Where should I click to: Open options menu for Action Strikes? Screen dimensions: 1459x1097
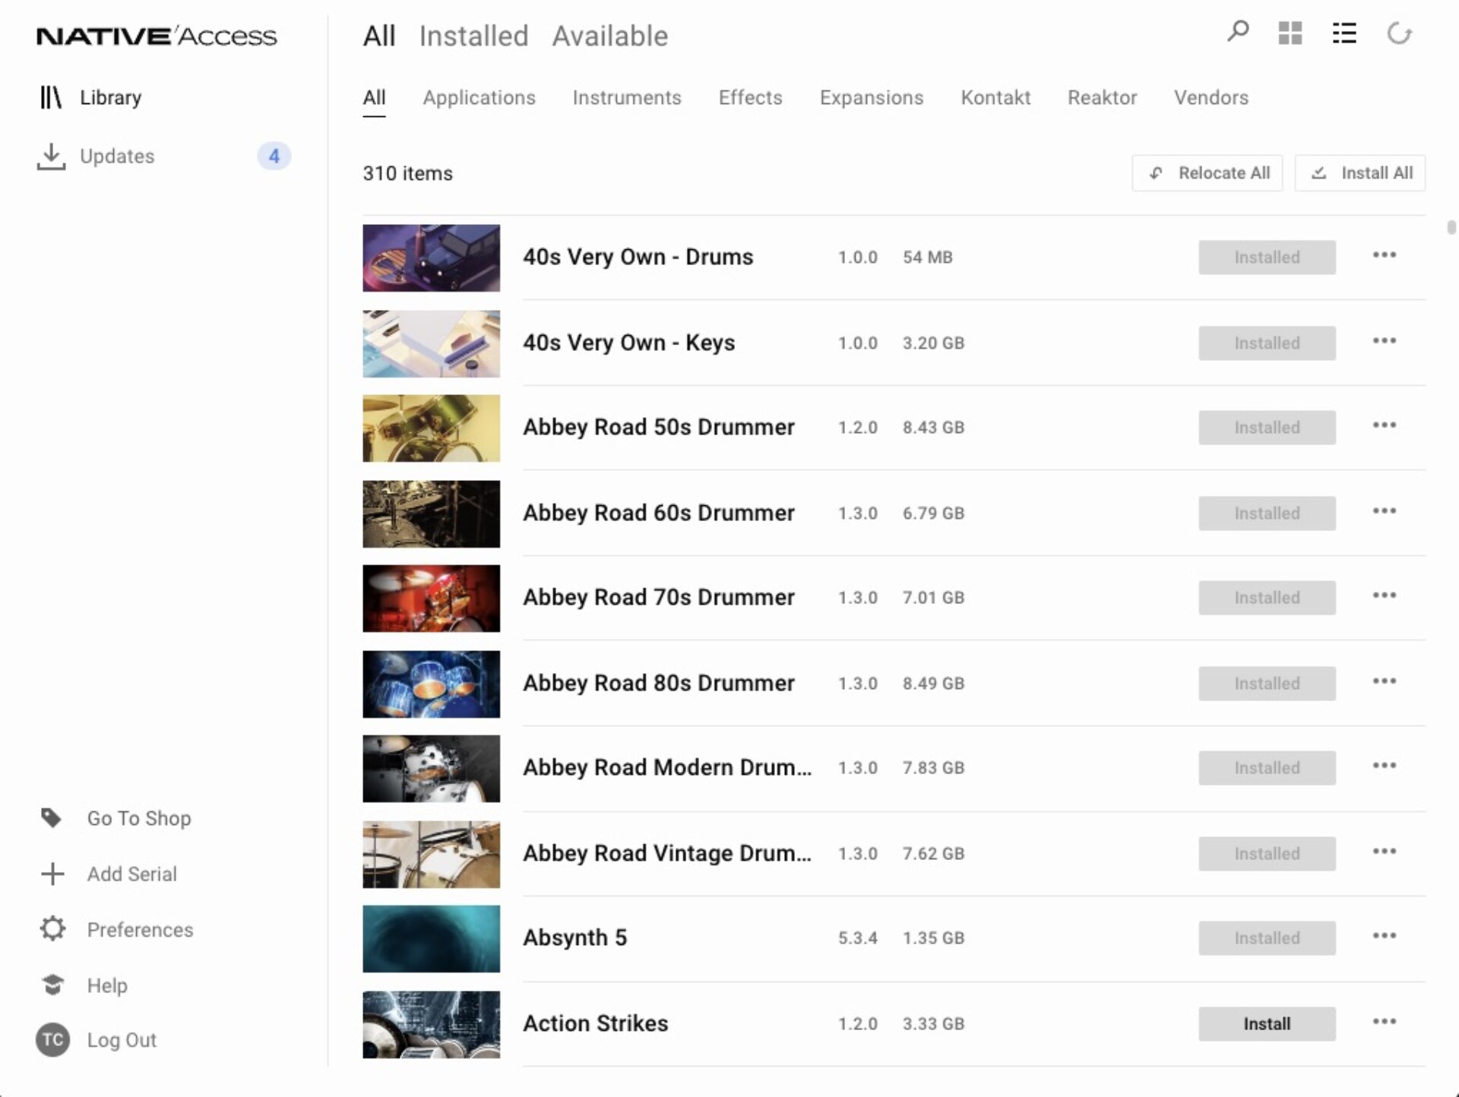pyautogui.click(x=1384, y=1022)
